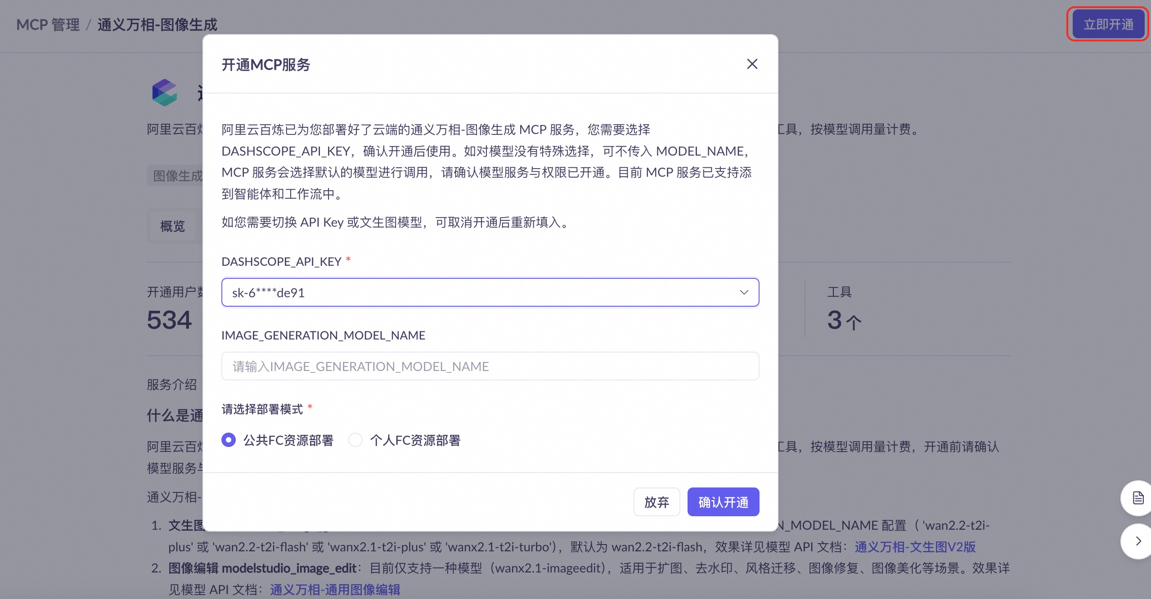Click the 通义万相 service logo icon
1151x599 pixels.
coord(165,93)
